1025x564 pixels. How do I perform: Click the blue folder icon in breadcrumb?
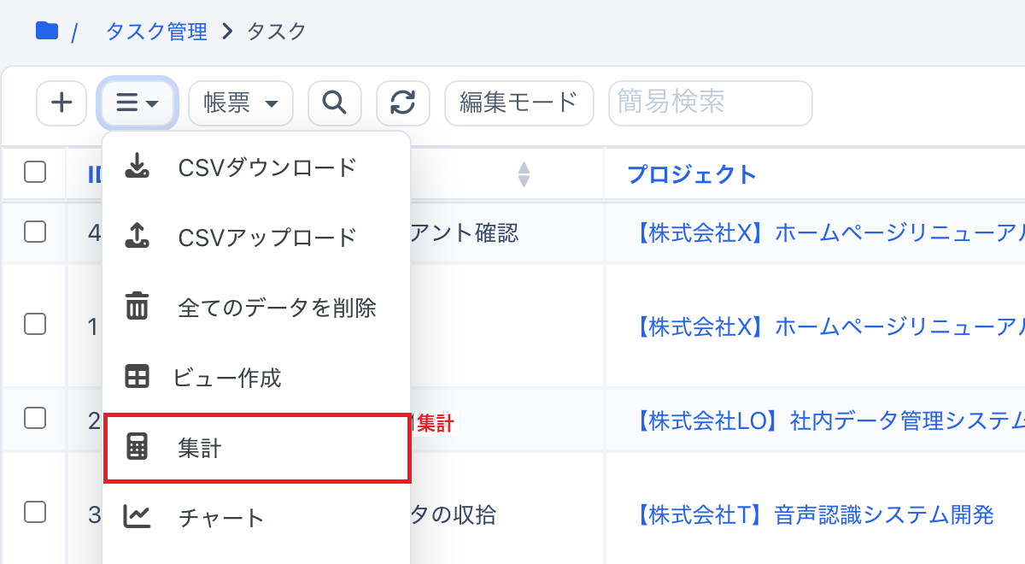(47, 32)
